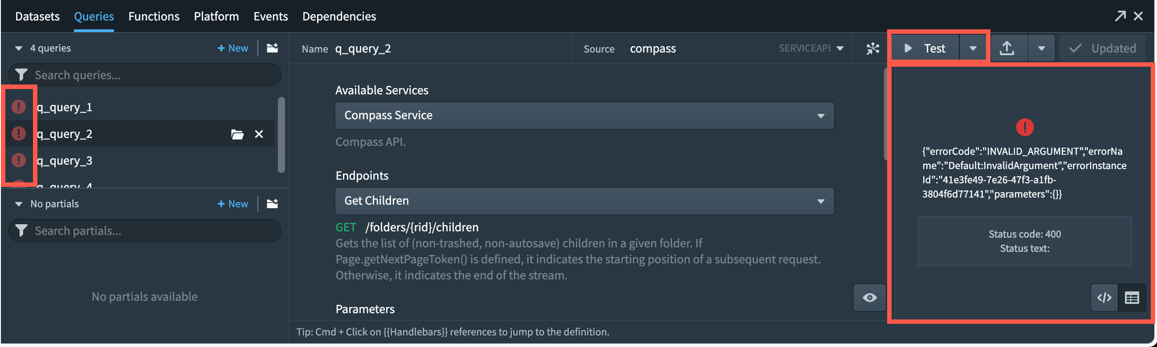
Task: Switch to the Functions tab
Action: point(154,16)
